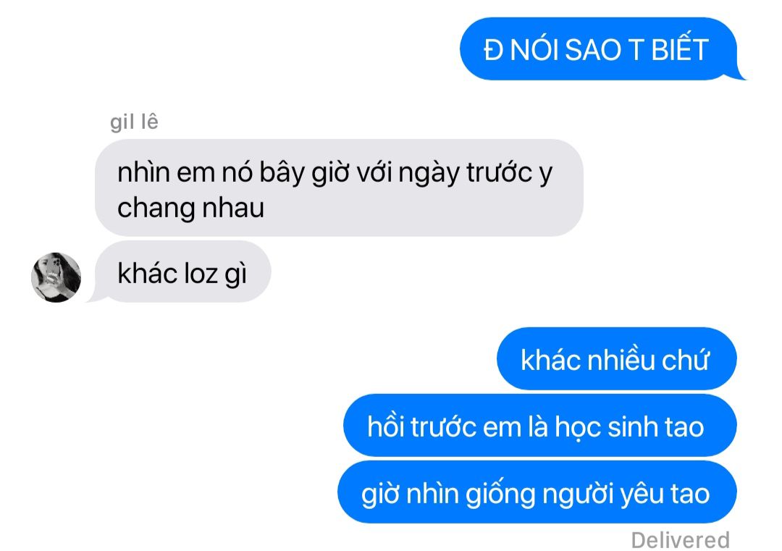
Task: Select the 'hồi trước em là học sinh tao' message
Action: [x=539, y=425]
